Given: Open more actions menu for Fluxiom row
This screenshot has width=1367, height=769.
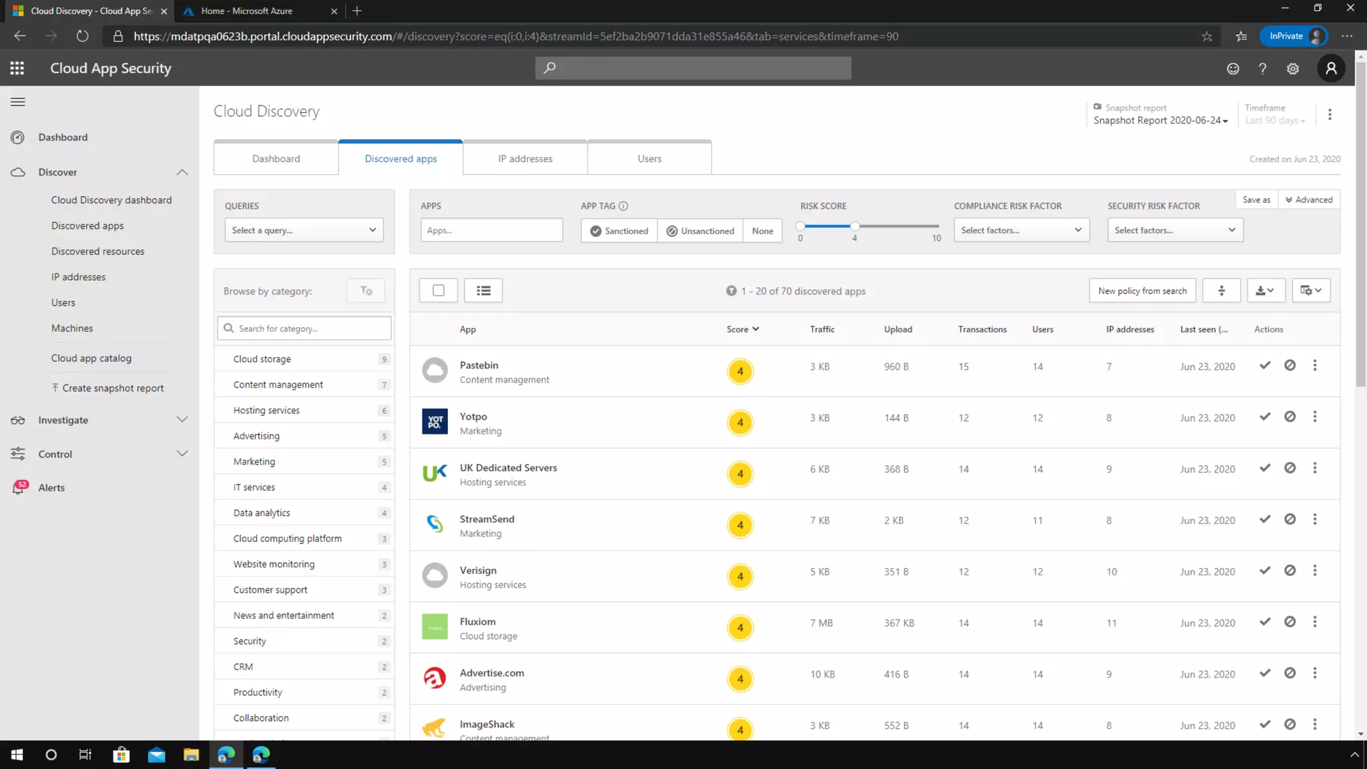Looking at the screenshot, I should (1315, 621).
